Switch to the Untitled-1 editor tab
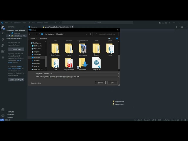 pyautogui.click(x=58, y=27)
